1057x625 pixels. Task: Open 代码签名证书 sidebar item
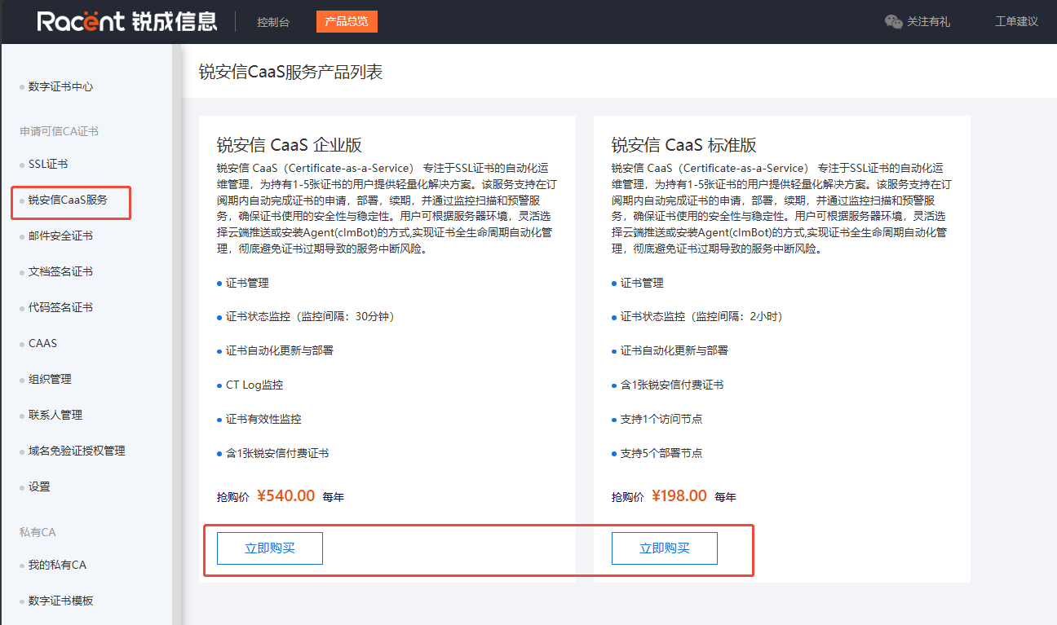tap(61, 308)
